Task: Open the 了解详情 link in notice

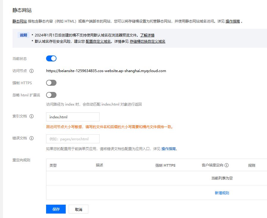Action: click(147, 35)
